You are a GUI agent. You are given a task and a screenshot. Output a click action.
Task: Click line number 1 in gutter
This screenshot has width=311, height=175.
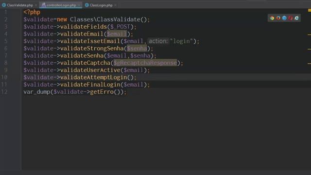coord(6,12)
